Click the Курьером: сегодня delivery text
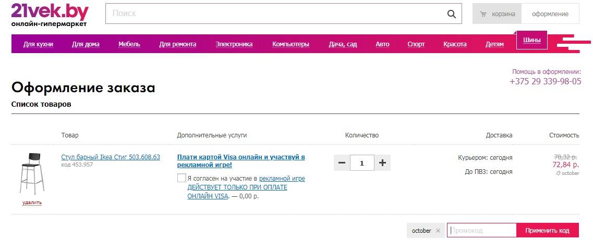Image resolution: width=593 pixels, height=240 pixels. pyautogui.click(x=485, y=158)
